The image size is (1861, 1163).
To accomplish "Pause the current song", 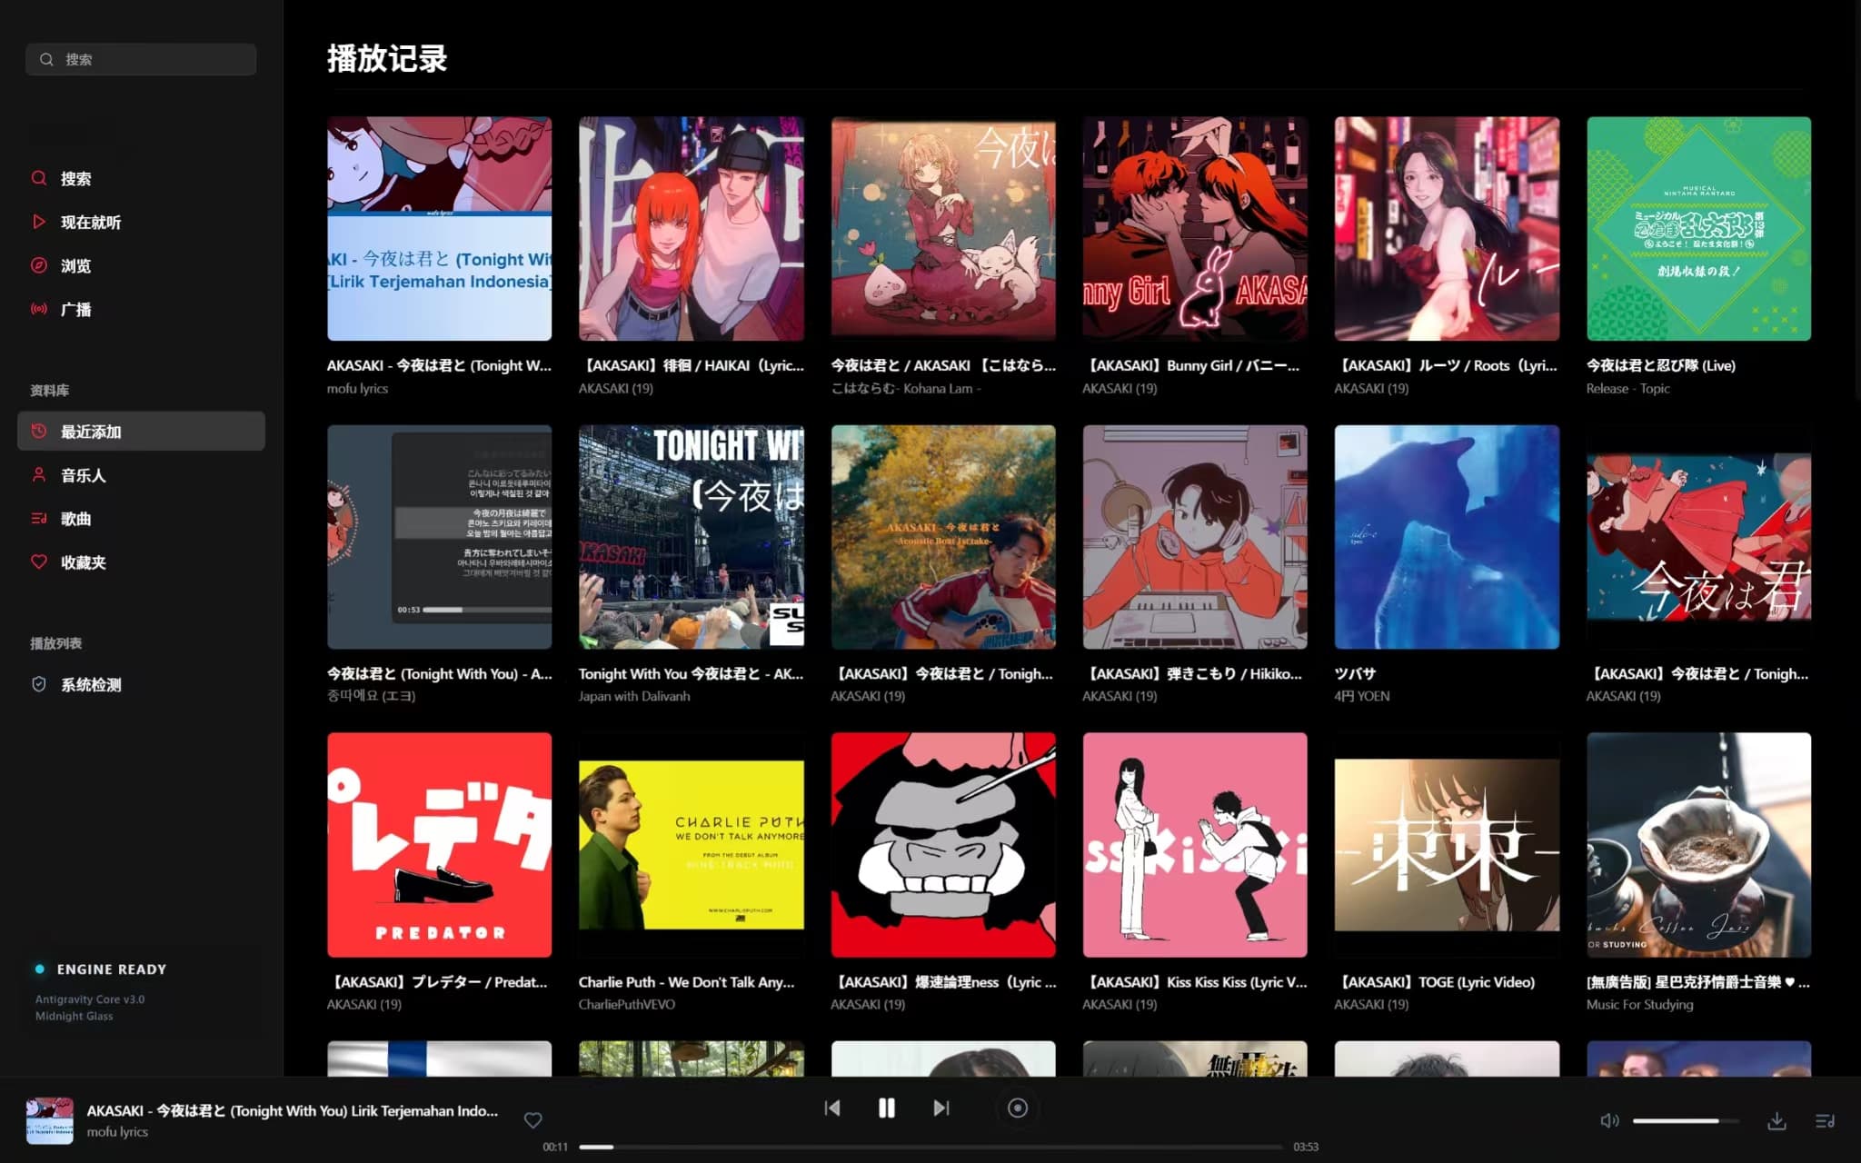I will coord(887,1108).
